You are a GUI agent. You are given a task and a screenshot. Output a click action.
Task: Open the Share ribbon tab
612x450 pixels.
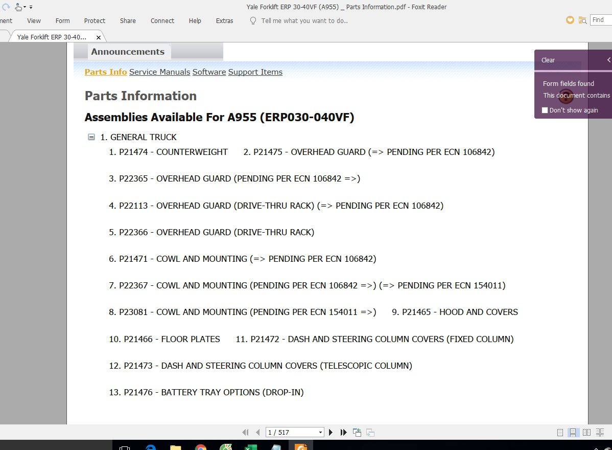click(x=128, y=20)
